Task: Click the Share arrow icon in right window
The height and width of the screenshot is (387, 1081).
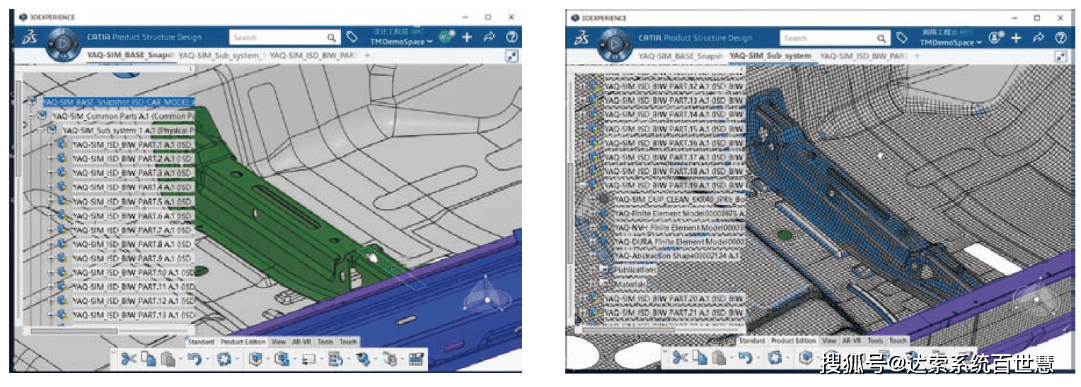Action: pos(1038,38)
